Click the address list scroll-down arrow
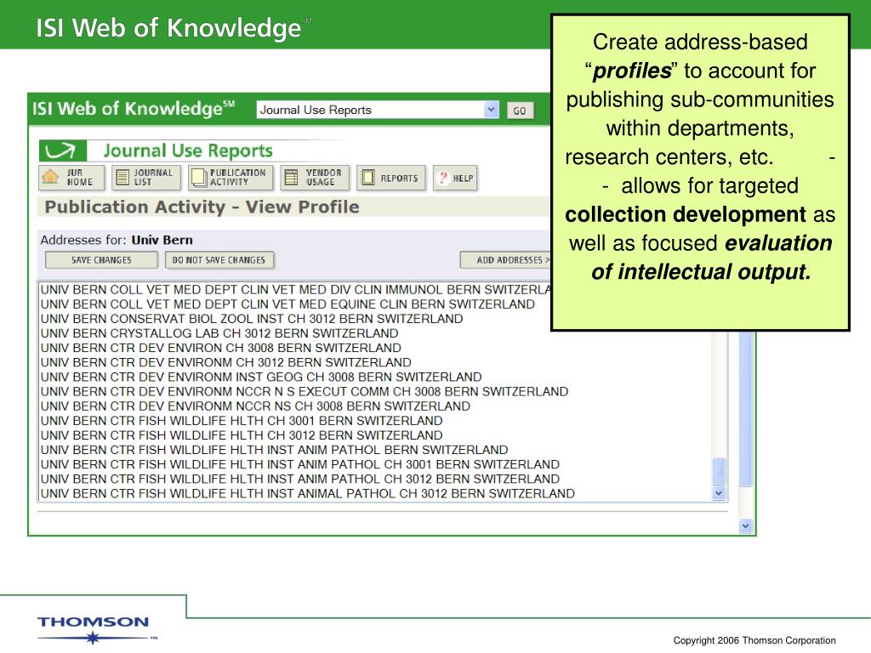Viewport: 871px width, 653px height. click(719, 492)
